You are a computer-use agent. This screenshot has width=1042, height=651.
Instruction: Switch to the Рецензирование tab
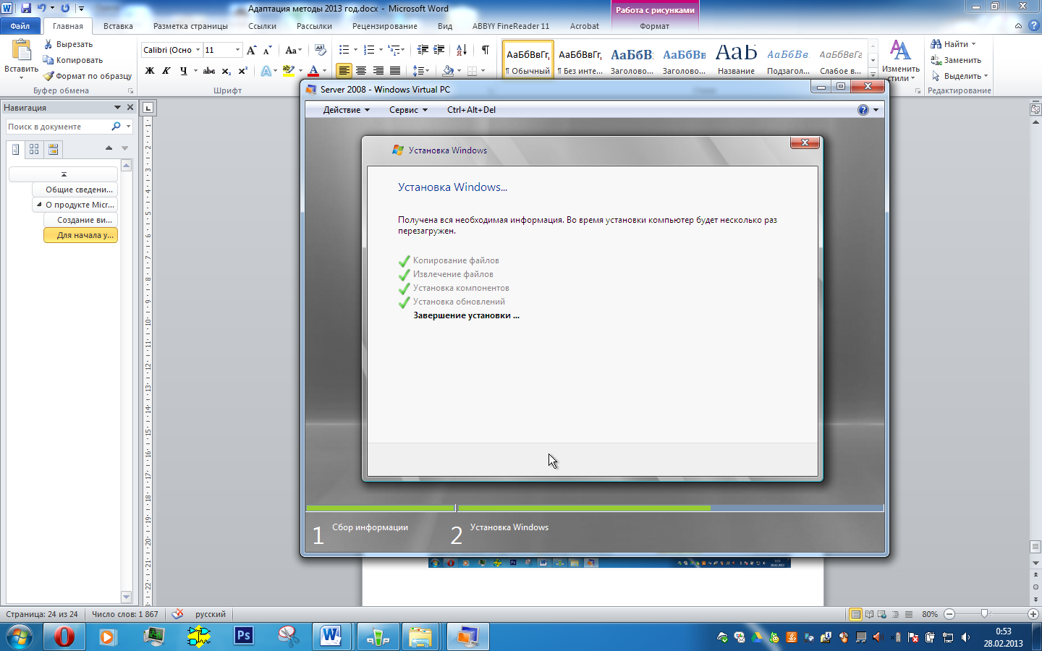coord(385,26)
